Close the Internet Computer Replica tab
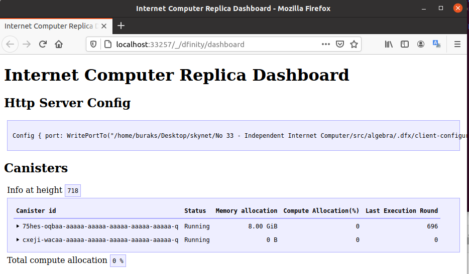 [x=104, y=26]
